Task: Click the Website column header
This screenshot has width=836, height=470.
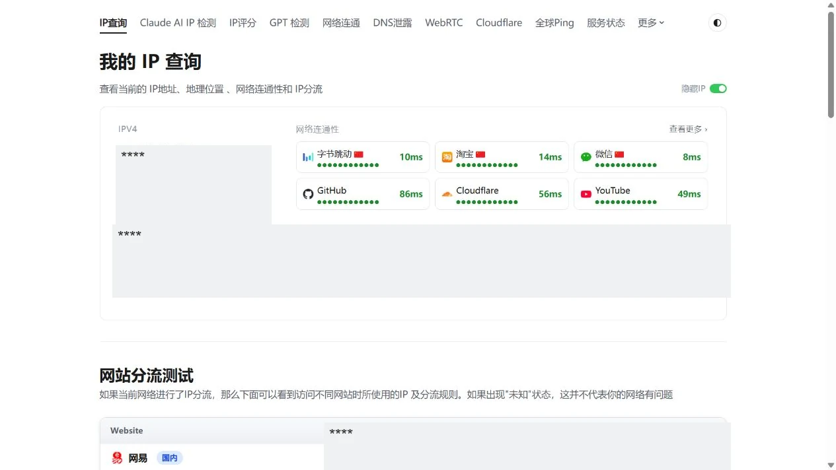Action: [127, 430]
